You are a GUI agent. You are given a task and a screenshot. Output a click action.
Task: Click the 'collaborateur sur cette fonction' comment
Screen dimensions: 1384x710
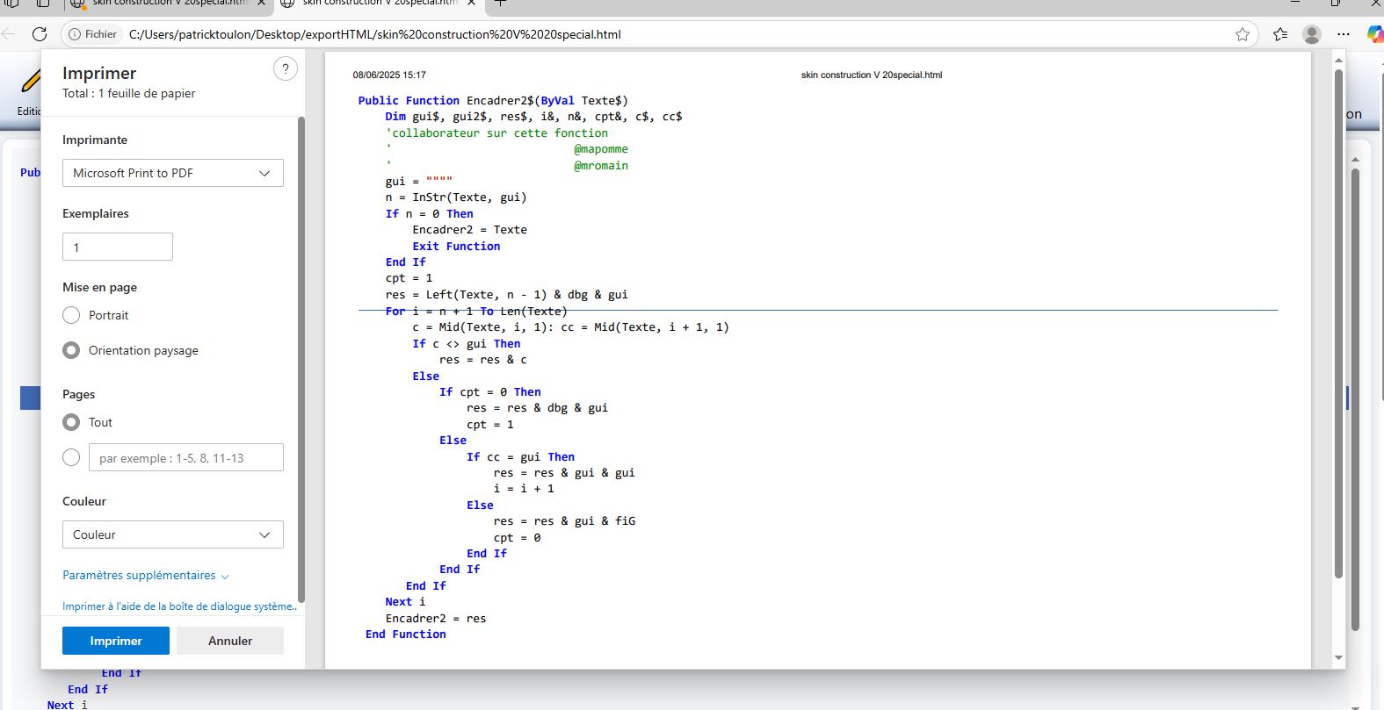(x=496, y=133)
